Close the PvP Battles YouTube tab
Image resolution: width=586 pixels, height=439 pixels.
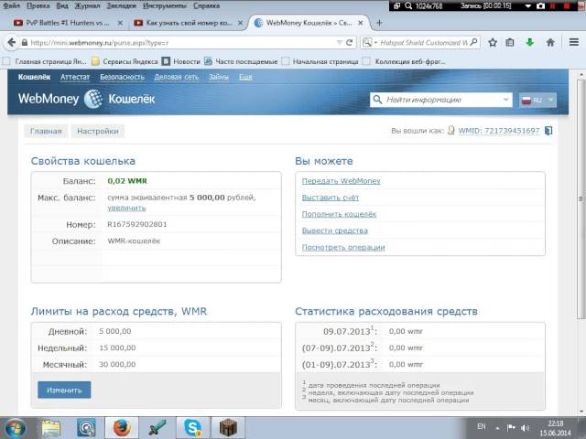click(x=120, y=23)
